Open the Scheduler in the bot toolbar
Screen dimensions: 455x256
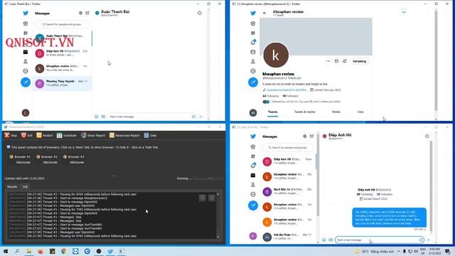(67, 135)
